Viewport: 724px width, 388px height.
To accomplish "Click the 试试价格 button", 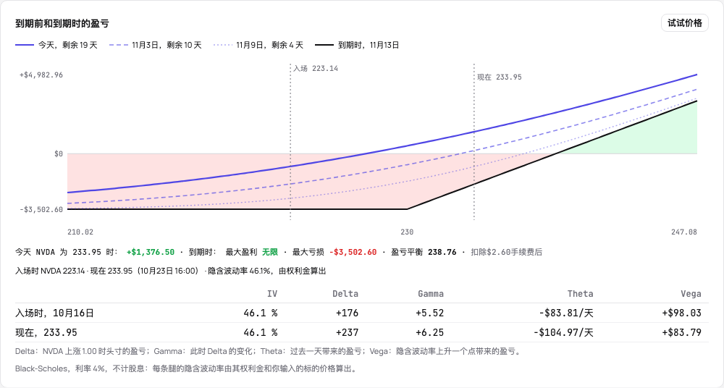I will click(684, 23).
